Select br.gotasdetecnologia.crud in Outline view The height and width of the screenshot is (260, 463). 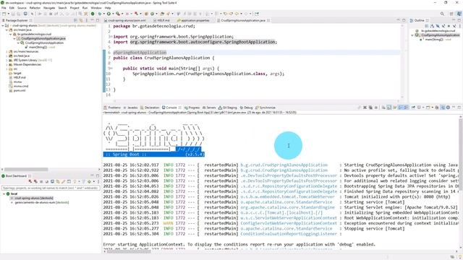tap(438, 30)
